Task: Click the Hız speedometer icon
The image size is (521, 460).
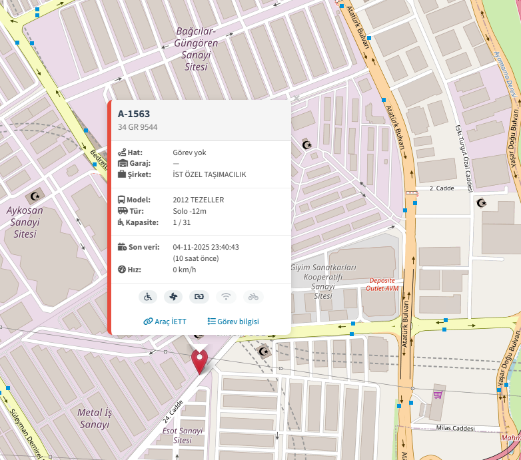Action: pyautogui.click(x=122, y=270)
